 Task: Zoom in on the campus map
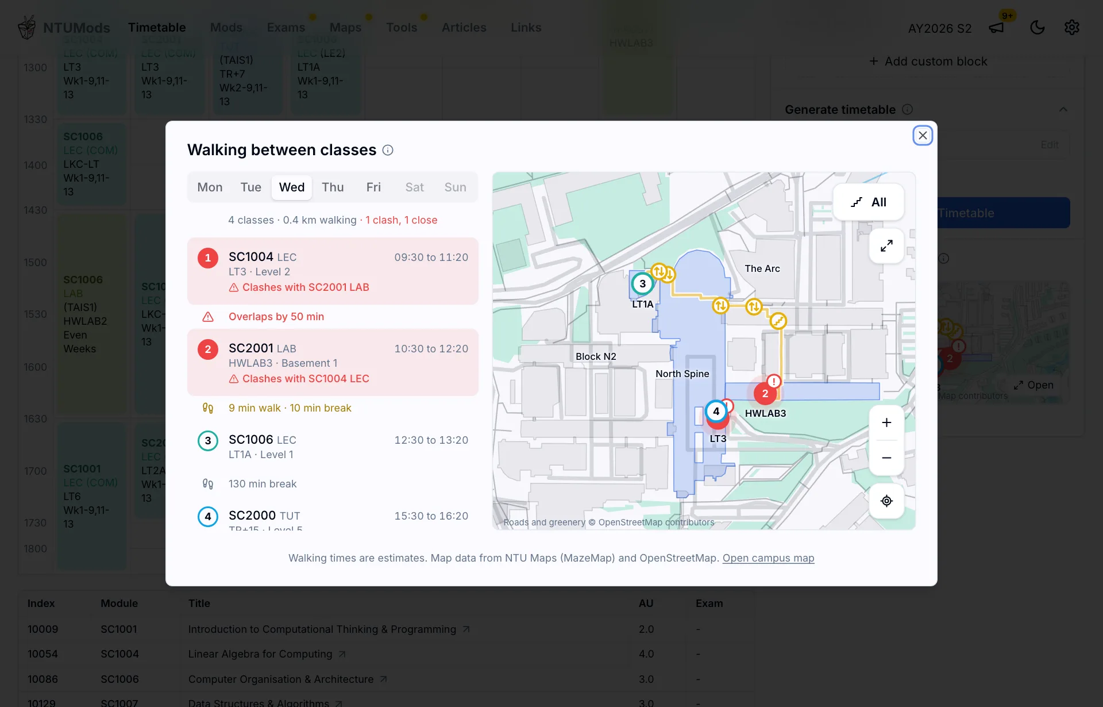pos(886,423)
